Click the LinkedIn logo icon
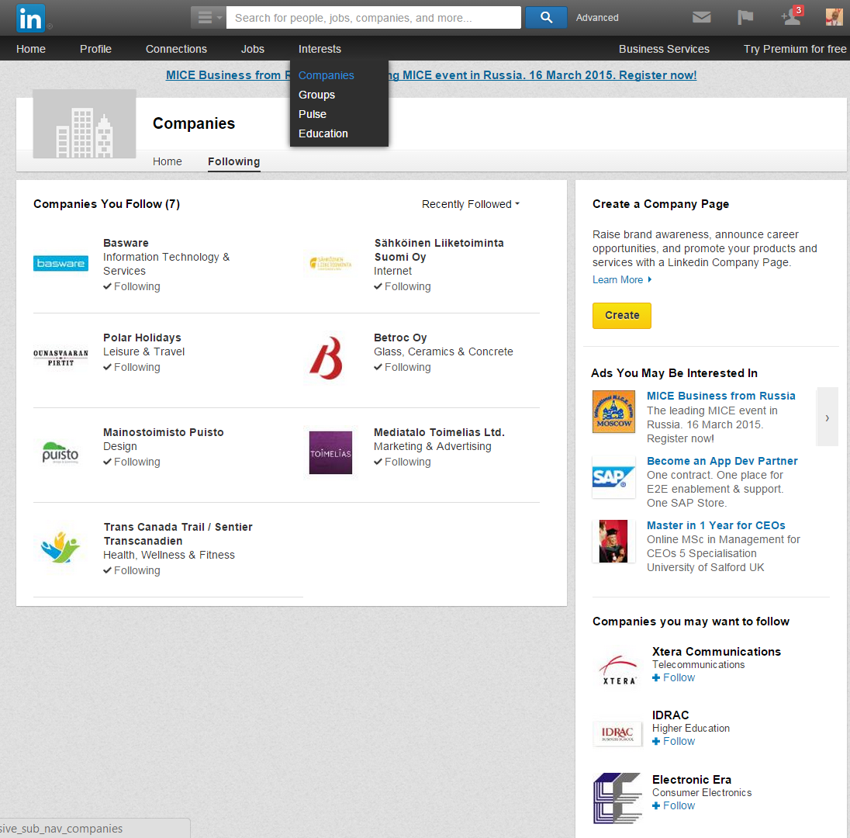This screenshot has width=850, height=838. (x=30, y=18)
